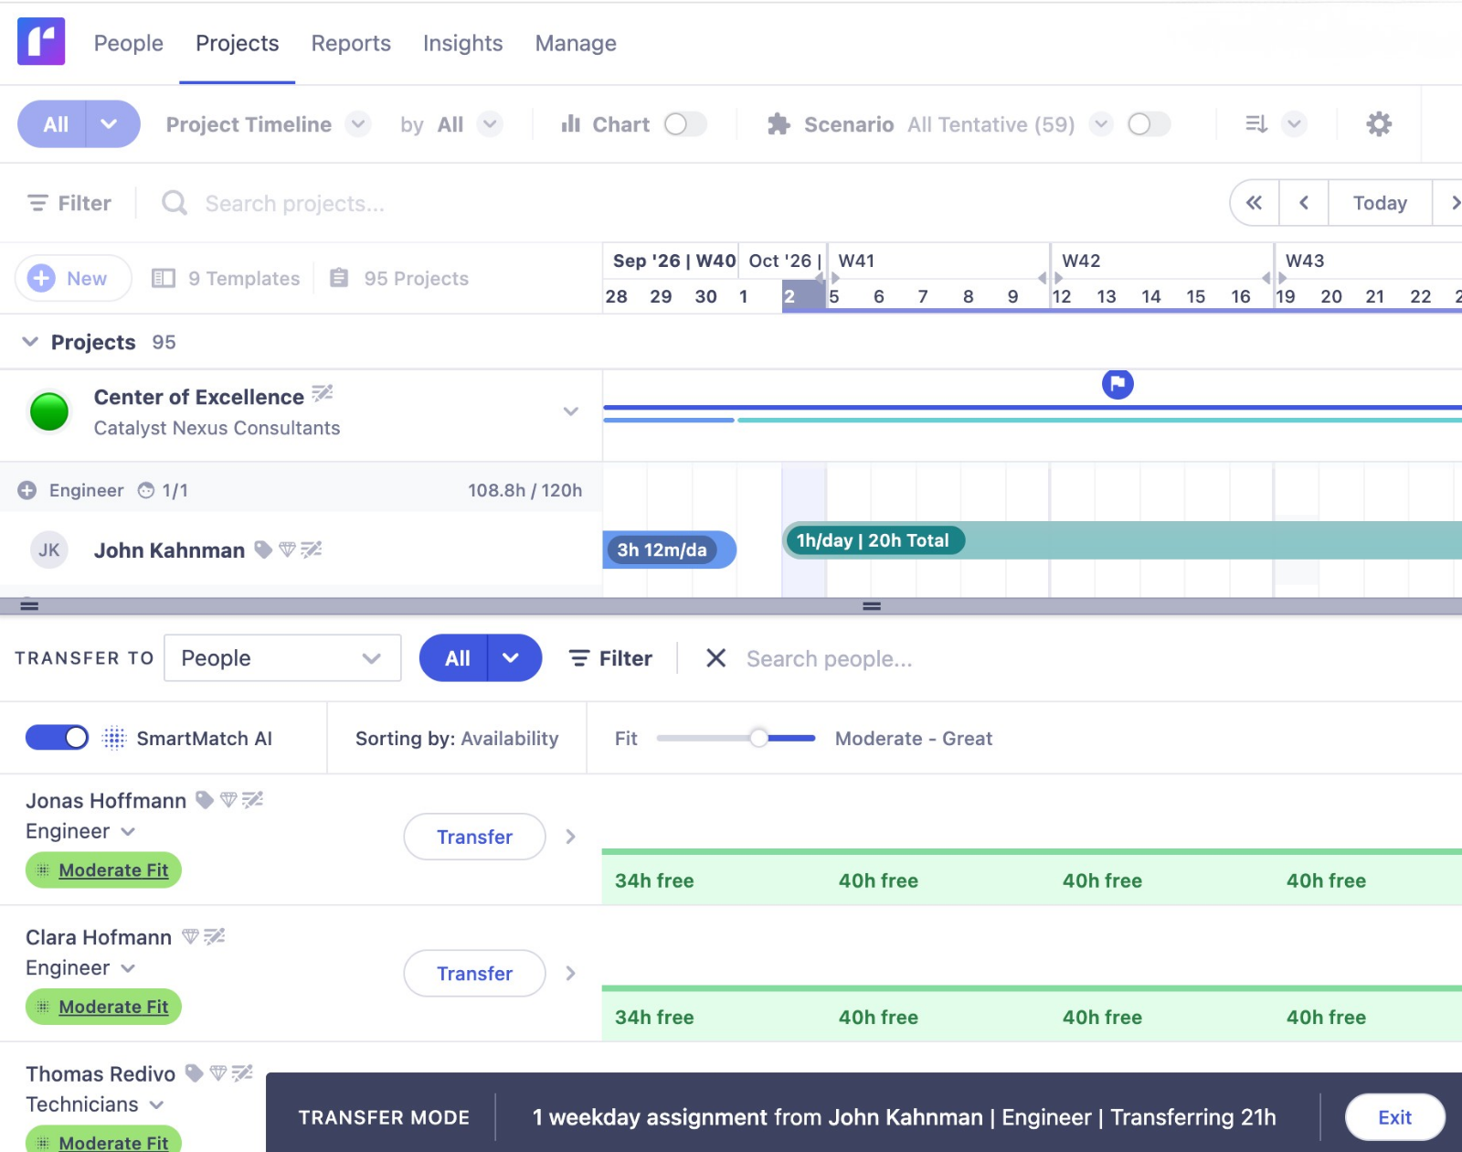Click the app logo icon
This screenshot has width=1462, height=1152.
click(41, 41)
